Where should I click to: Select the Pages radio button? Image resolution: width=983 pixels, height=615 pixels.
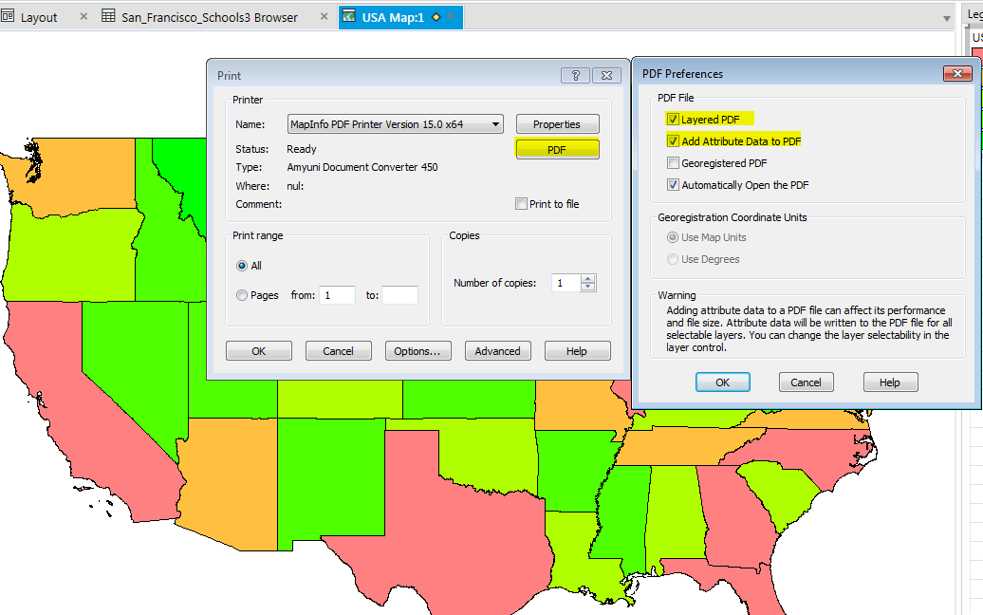click(x=242, y=295)
